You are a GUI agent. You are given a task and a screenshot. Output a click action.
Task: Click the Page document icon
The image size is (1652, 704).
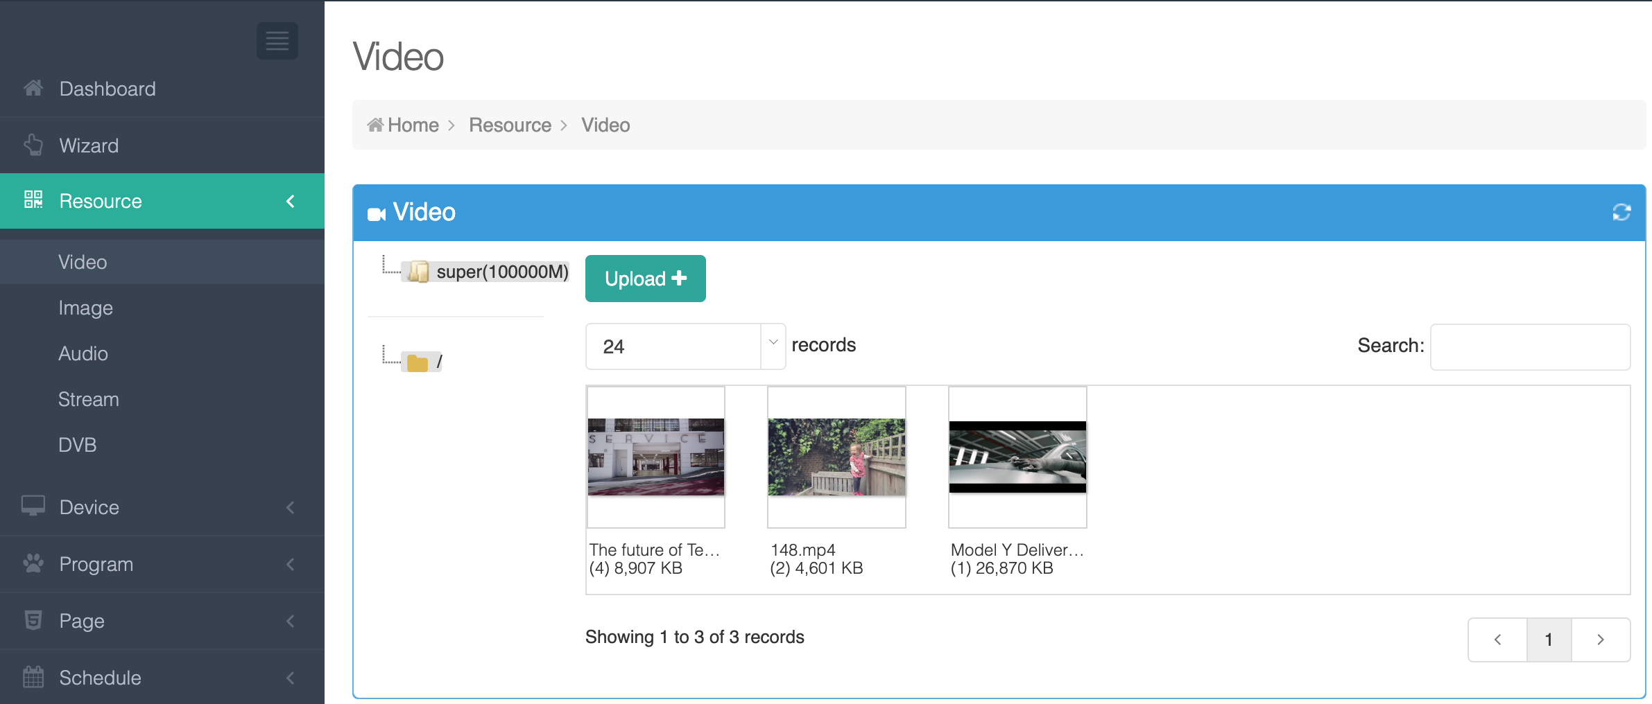(33, 621)
